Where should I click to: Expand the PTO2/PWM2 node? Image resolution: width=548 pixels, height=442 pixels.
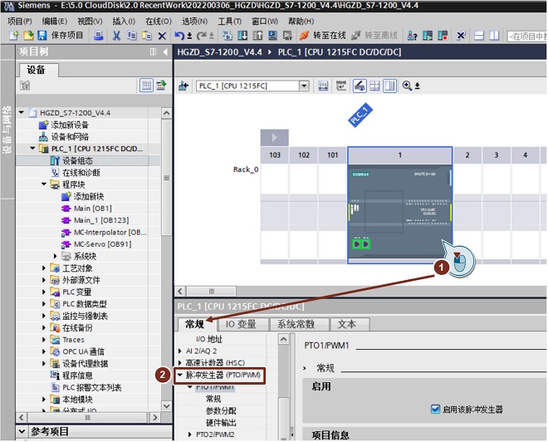pos(190,435)
